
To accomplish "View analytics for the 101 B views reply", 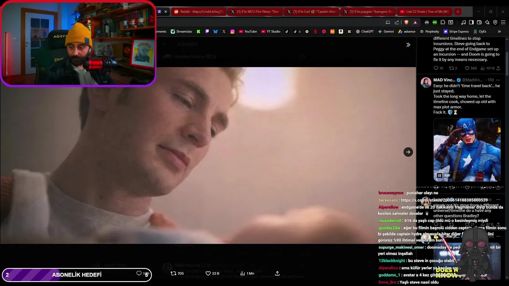I will coord(488,68).
